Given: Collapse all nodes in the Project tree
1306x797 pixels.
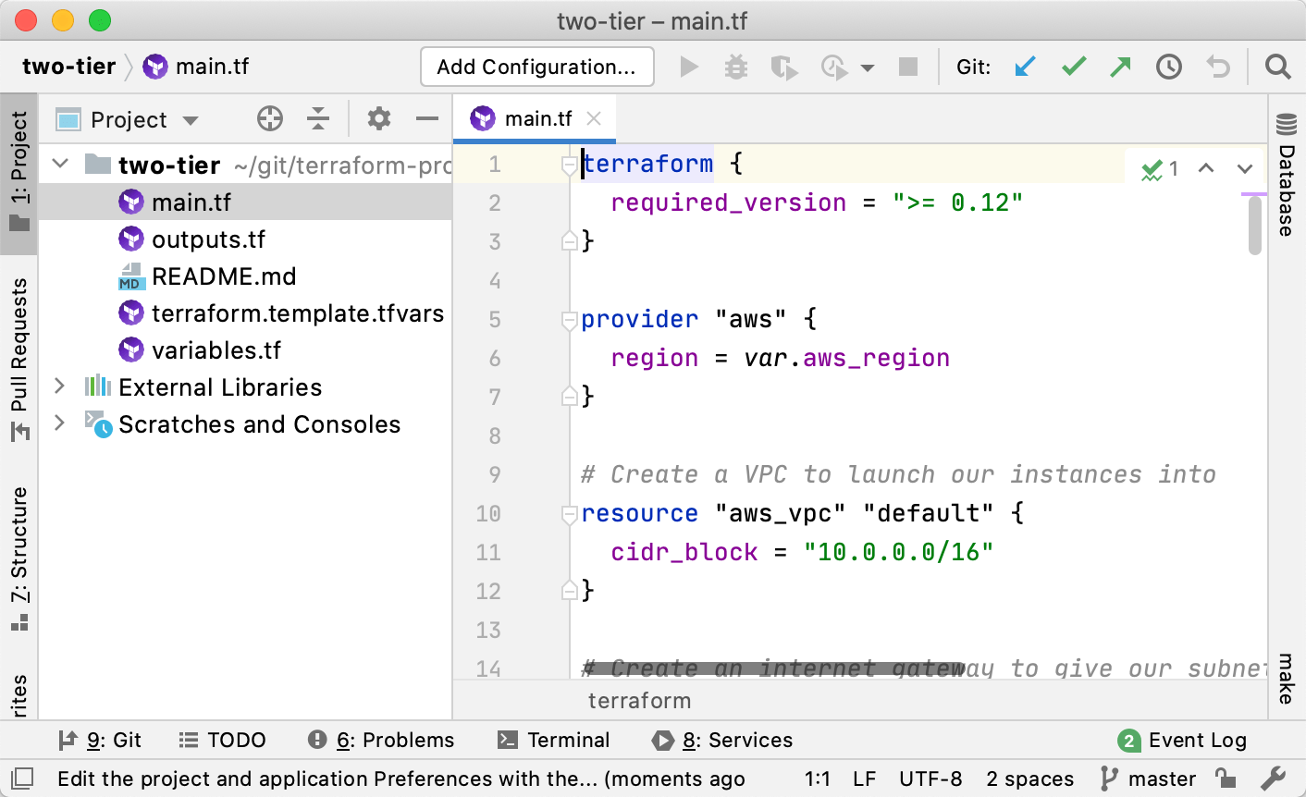Looking at the screenshot, I should click(318, 118).
